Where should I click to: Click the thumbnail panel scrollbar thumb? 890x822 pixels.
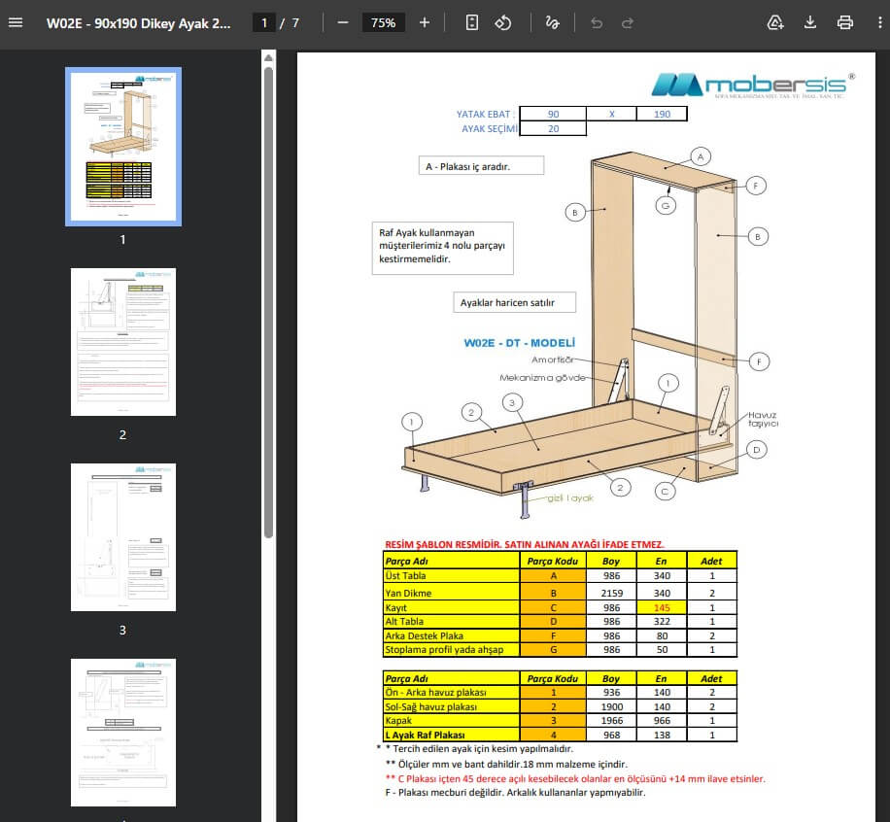click(x=268, y=302)
